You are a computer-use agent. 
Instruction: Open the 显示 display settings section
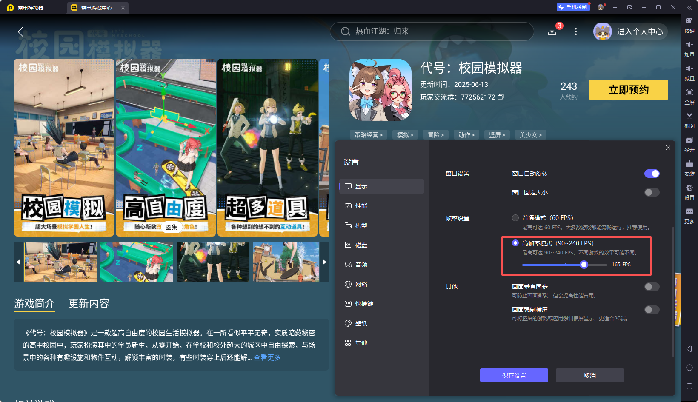382,186
